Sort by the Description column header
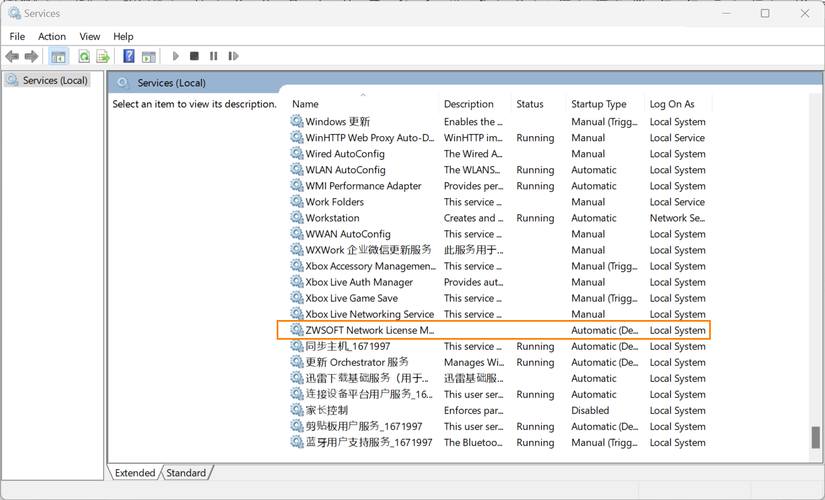The width and height of the screenshot is (825, 500). [x=475, y=104]
